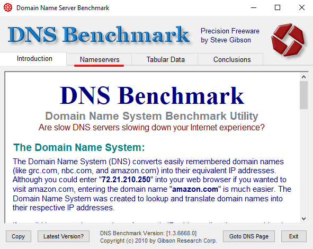Click the heading "The Domain Name System:"
This screenshot has width=313, height=249.
point(79,148)
